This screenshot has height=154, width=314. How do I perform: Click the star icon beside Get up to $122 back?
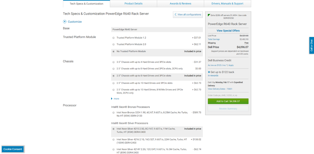point(209,72)
